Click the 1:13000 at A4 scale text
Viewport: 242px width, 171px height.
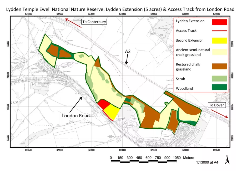[207, 162]
